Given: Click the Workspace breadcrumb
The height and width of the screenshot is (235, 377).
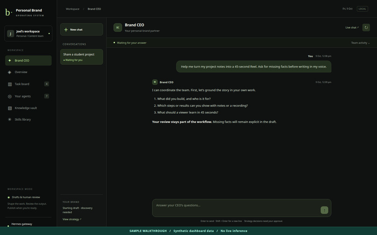Looking at the screenshot, I should [72, 9].
